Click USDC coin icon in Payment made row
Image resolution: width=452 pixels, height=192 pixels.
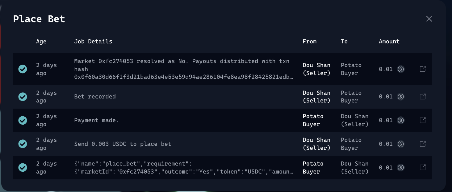coord(401,120)
